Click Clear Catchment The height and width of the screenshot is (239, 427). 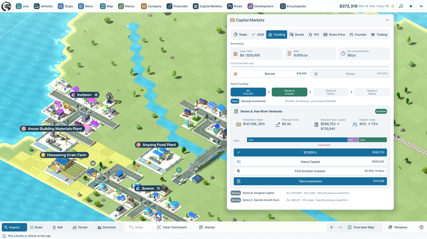tap(172, 227)
